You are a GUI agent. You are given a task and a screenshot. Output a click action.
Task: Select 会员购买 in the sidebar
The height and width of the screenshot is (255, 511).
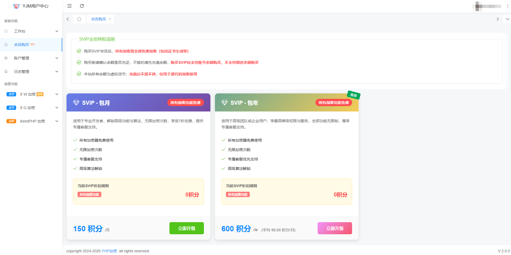click(x=22, y=45)
